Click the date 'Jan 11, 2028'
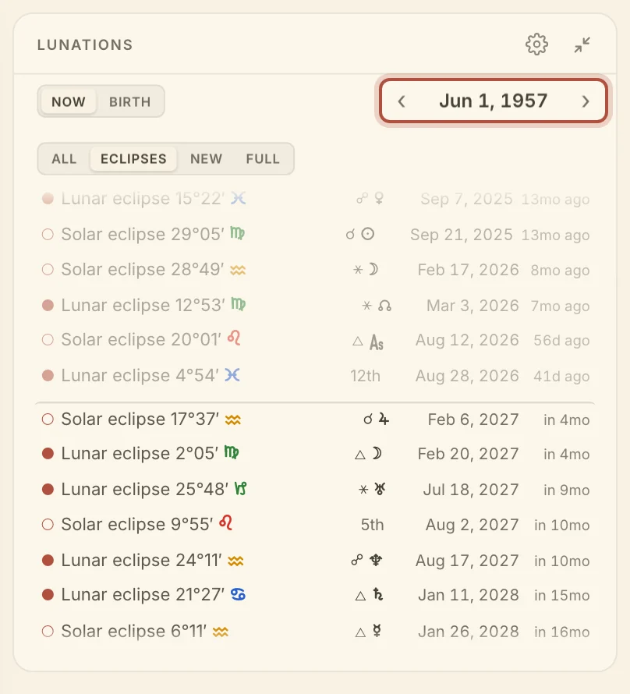 tap(469, 595)
